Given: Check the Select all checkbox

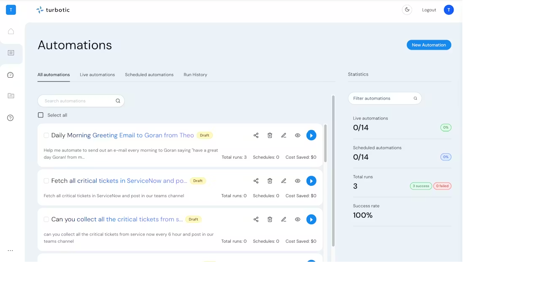Looking at the screenshot, I should (40, 115).
